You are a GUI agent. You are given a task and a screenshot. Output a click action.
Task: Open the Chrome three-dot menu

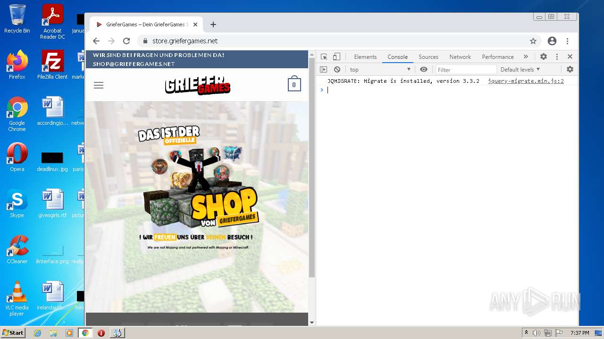pyautogui.click(x=568, y=41)
